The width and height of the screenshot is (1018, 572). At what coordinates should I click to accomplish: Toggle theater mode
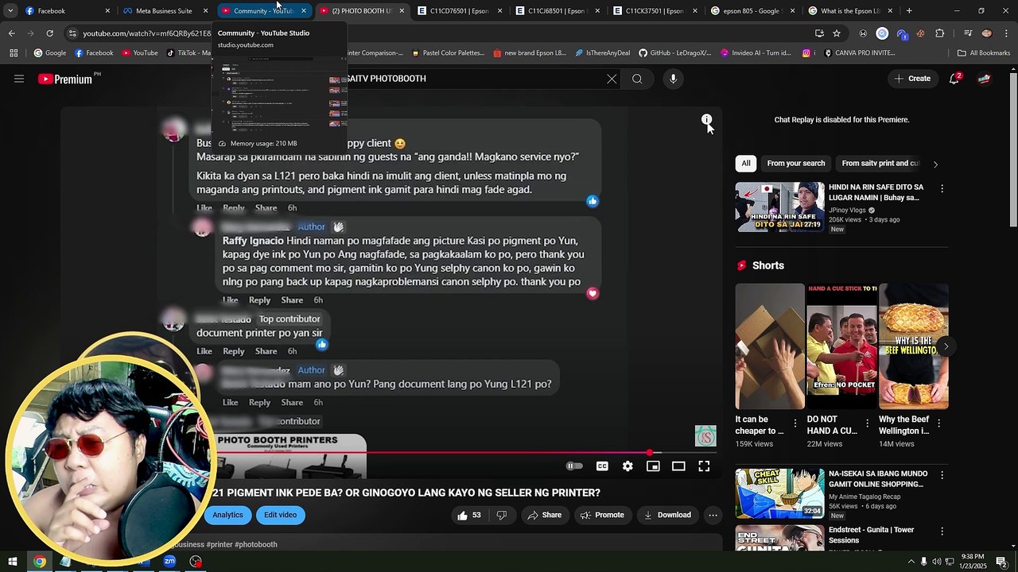[678, 466]
